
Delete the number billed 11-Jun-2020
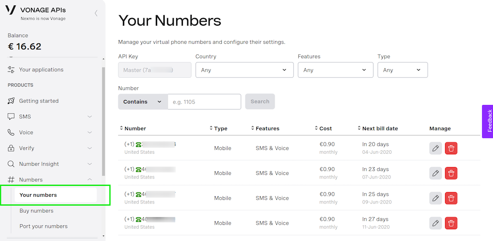tap(451, 223)
